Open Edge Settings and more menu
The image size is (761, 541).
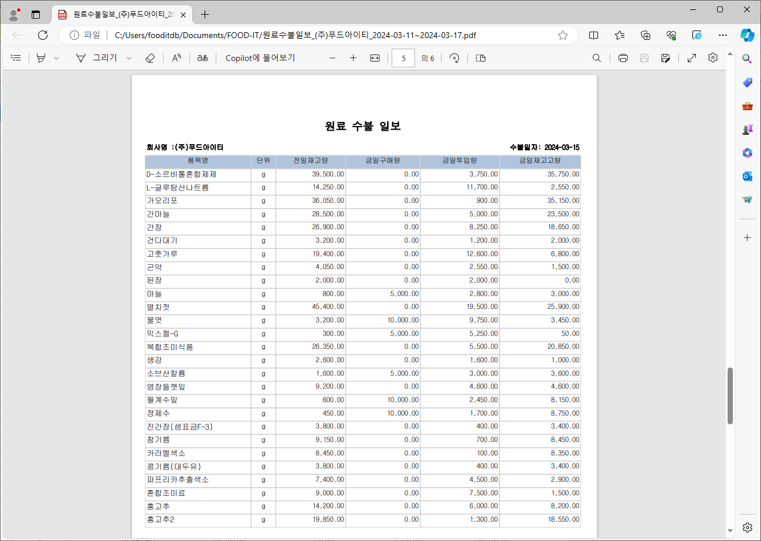(x=723, y=35)
